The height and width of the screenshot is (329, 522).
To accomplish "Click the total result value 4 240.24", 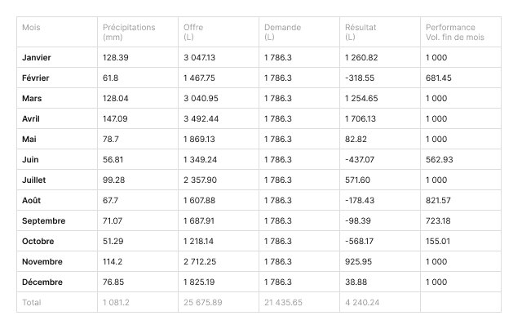I will click(x=362, y=302).
